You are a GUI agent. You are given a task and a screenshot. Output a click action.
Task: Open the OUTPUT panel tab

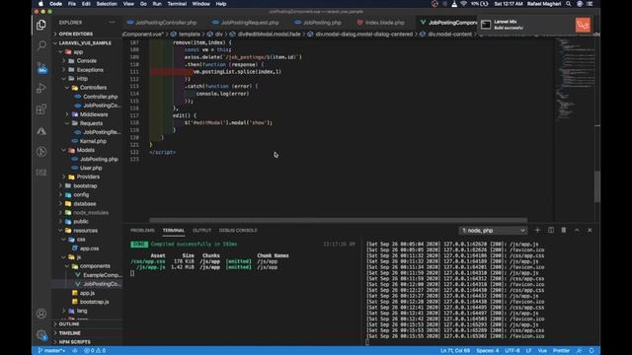pyautogui.click(x=201, y=231)
